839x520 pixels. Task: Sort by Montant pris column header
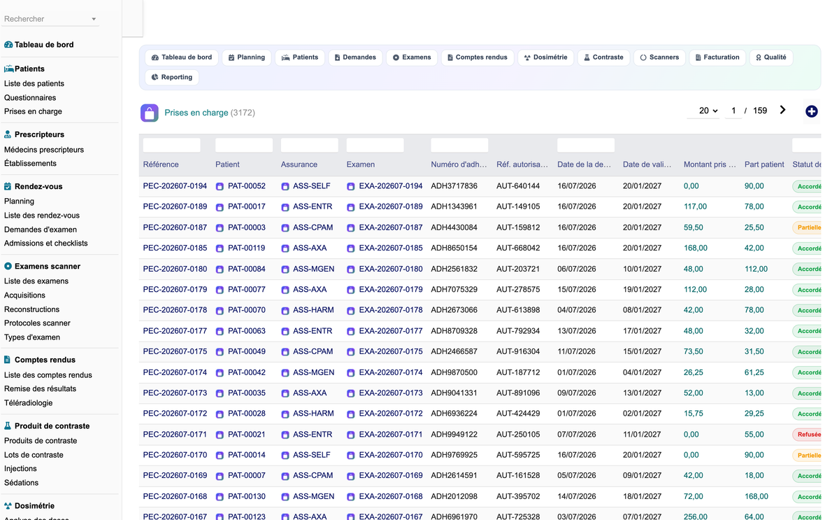click(710, 164)
